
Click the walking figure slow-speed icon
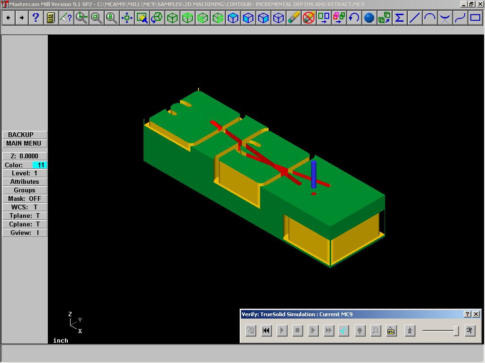pyautogui.click(x=410, y=330)
